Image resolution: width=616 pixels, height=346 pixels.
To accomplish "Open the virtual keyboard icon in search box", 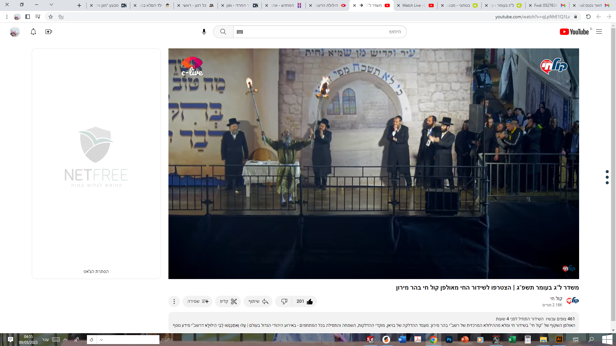I will [x=240, y=32].
